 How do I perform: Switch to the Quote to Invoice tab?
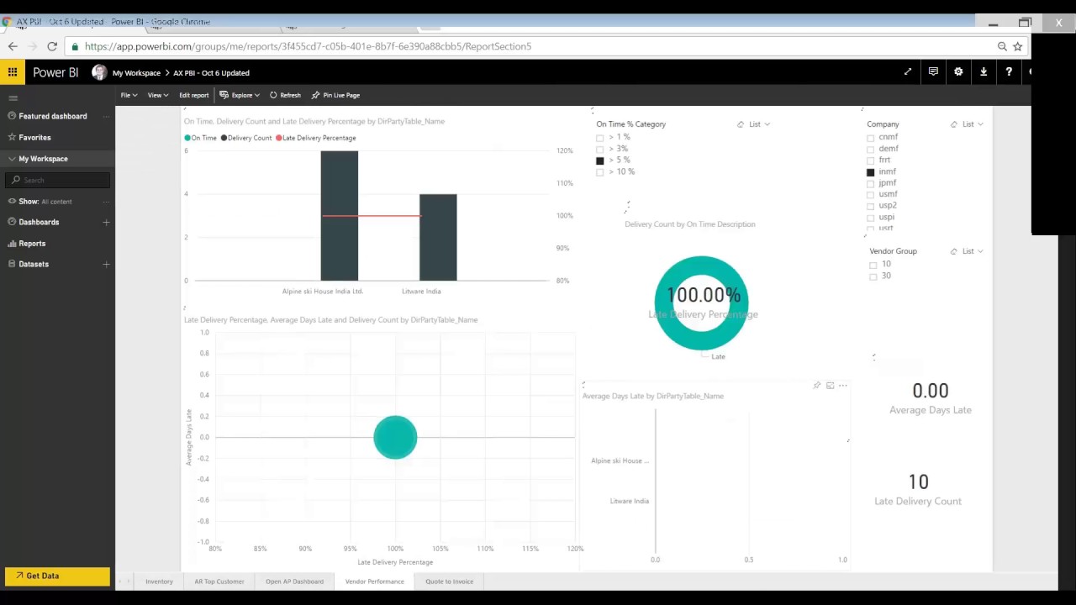tap(449, 581)
